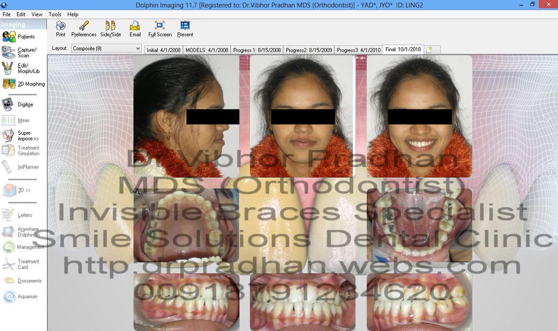The image size is (558, 331).
Task: Select the frontal face photo
Action: tap(302, 116)
